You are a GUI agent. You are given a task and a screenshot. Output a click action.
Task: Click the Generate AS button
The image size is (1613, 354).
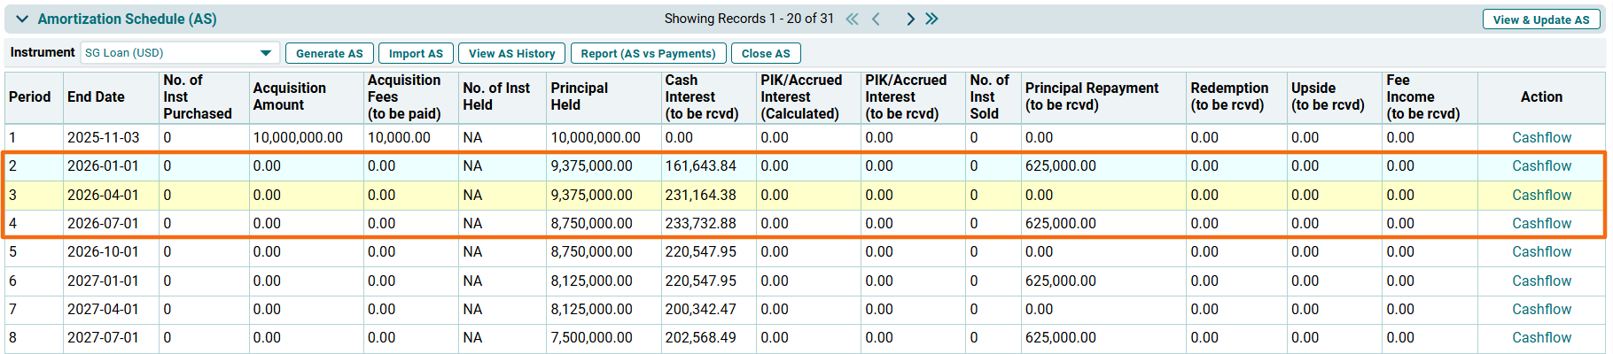coord(329,53)
